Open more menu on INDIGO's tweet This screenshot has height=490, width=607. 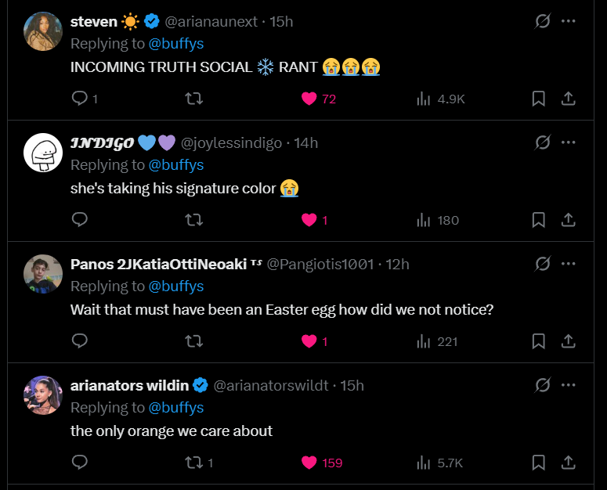[569, 142]
